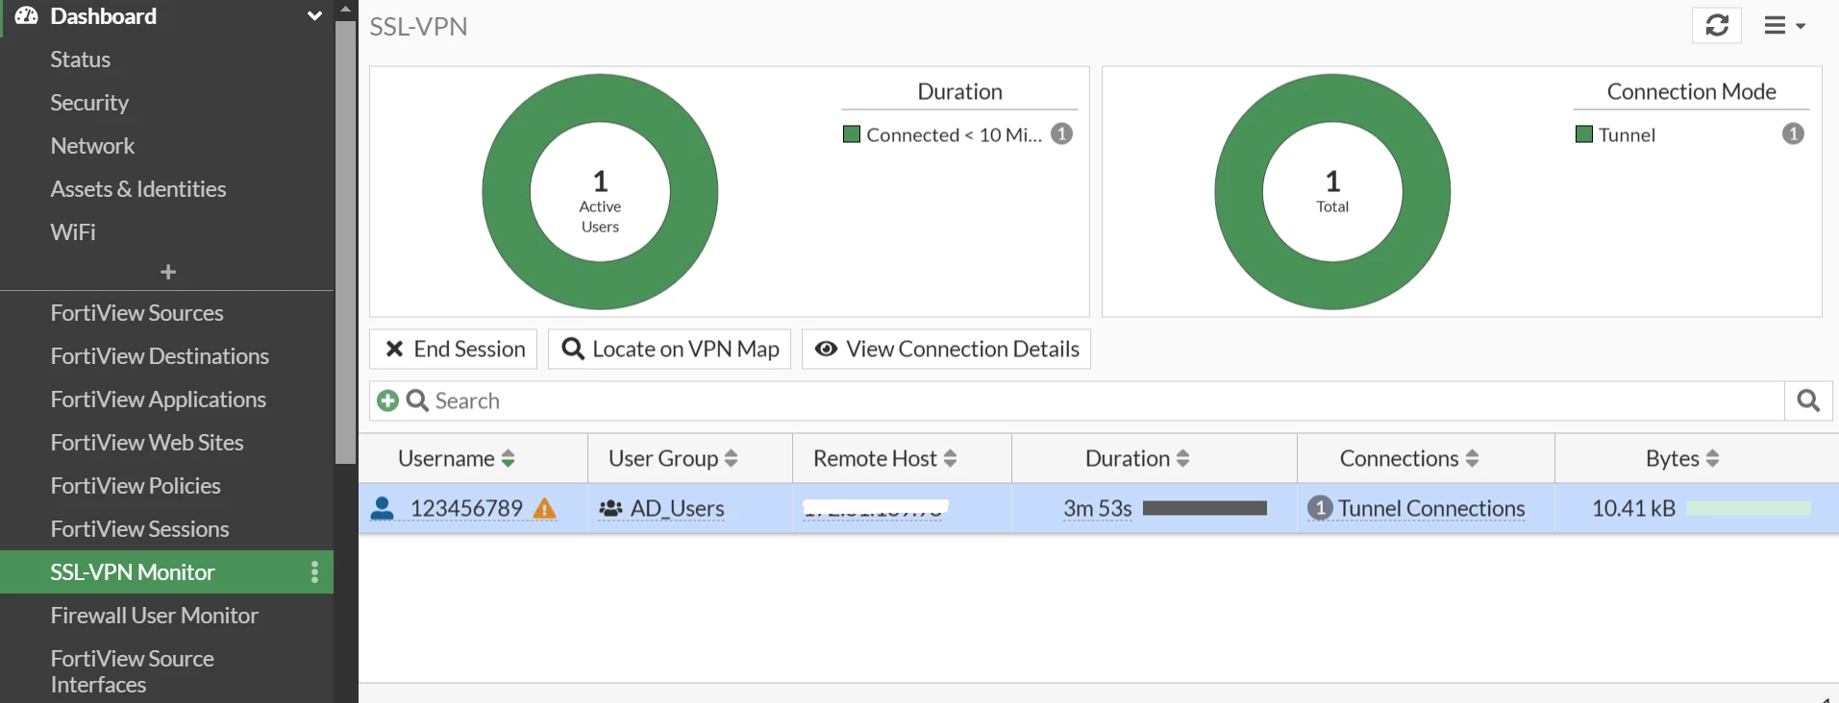The height and width of the screenshot is (703, 1839).
Task: Sort table by User Group column
Action: (x=673, y=458)
